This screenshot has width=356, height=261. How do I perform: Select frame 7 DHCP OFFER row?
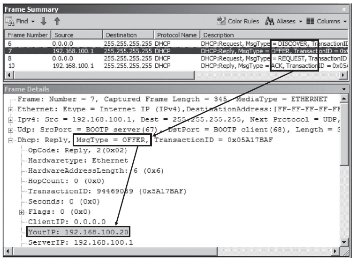[x=176, y=51]
